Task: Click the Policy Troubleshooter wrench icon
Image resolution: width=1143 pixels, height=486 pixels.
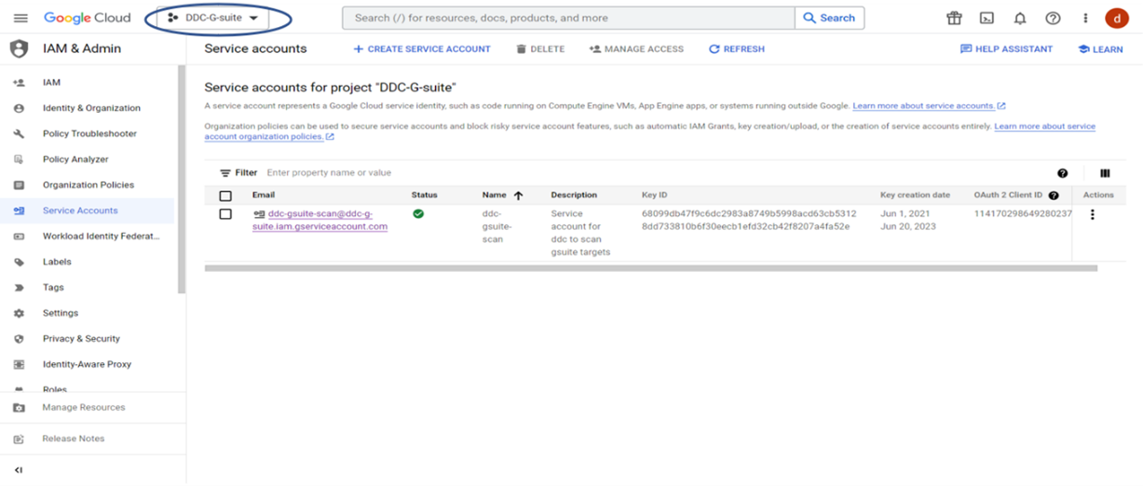Action: [x=19, y=134]
